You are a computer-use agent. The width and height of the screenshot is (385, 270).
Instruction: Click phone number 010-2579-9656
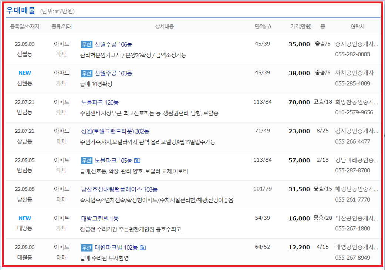click(x=354, y=112)
